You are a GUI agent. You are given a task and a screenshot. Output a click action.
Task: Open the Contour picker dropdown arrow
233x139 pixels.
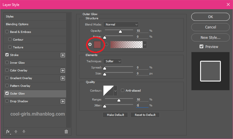pos(115,91)
